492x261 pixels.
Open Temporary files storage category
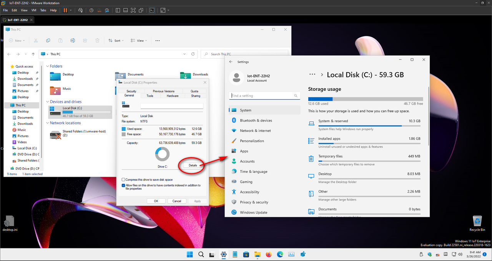(364, 160)
